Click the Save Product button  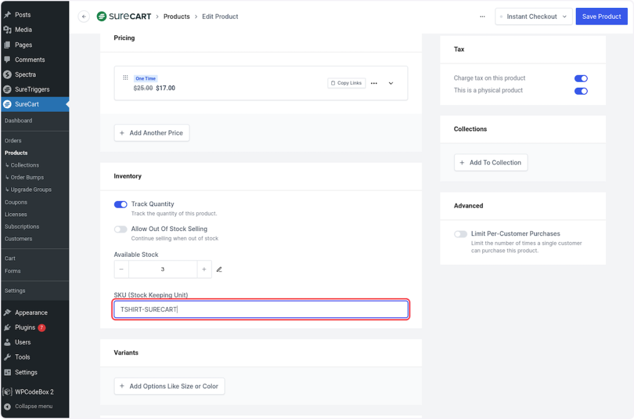tap(601, 17)
